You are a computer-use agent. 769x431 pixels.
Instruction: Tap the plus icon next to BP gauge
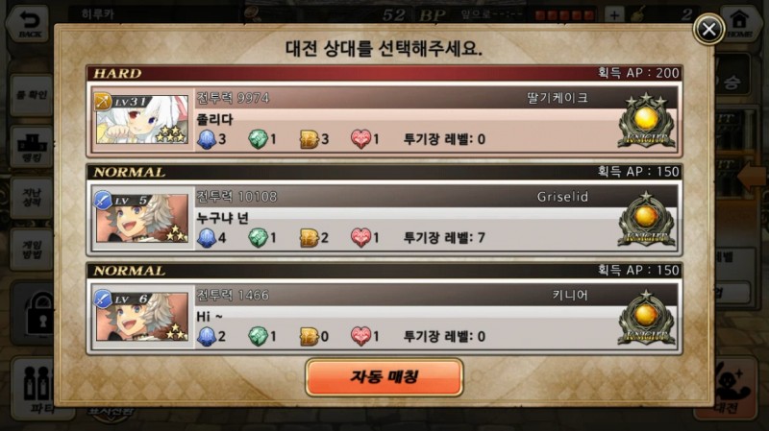point(613,14)
